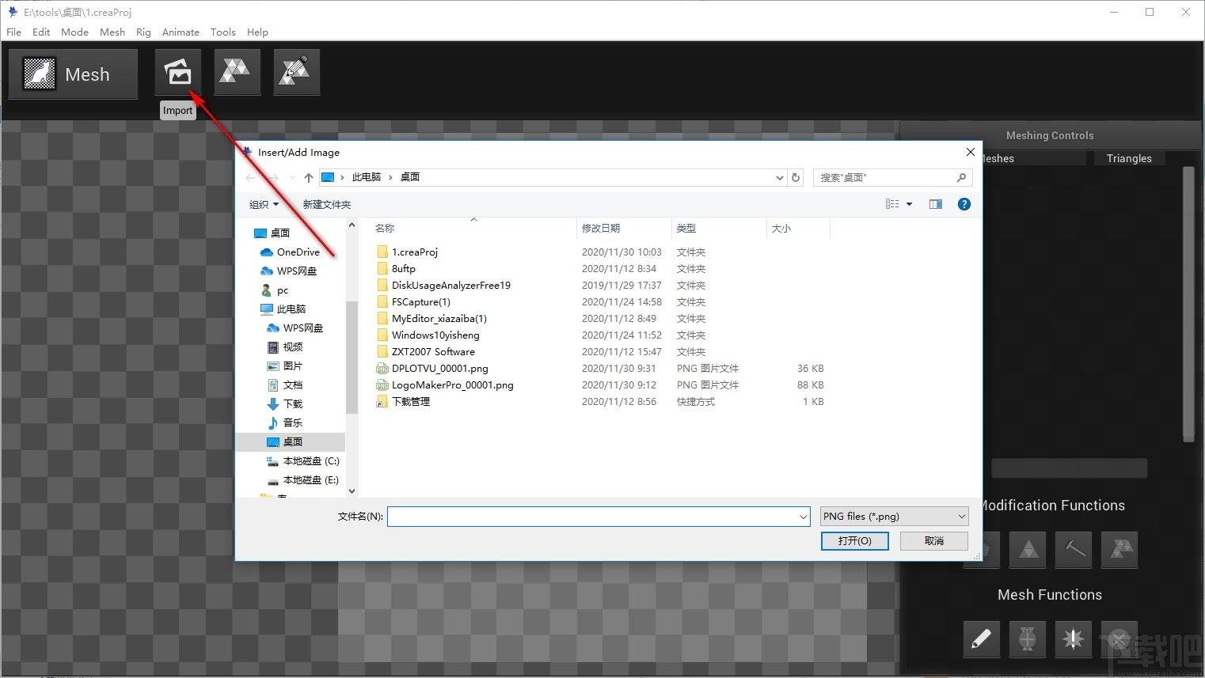Click the 文件名 input field
This screenshot has width=1205, height=678.
pyautogui.click(x=599, y=517)
